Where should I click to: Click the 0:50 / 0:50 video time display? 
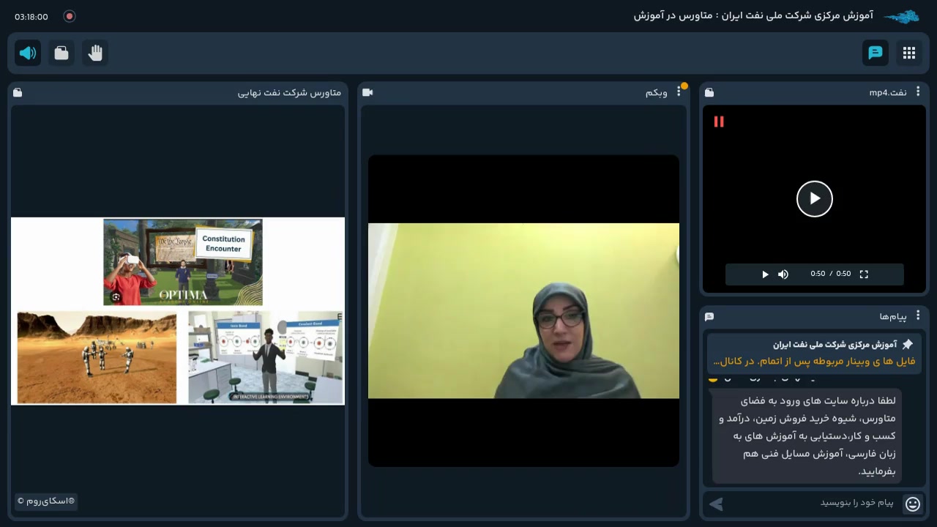(x=831, y=274)
